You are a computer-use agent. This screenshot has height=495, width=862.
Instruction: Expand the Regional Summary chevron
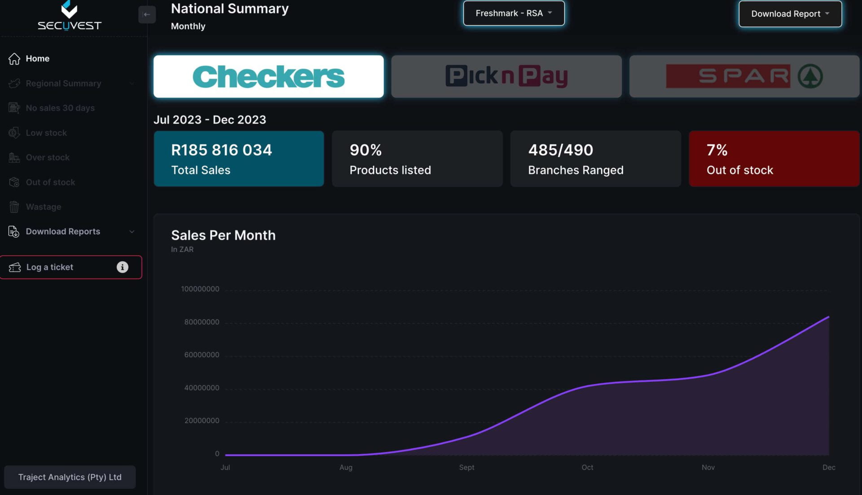tap(132, 84)
